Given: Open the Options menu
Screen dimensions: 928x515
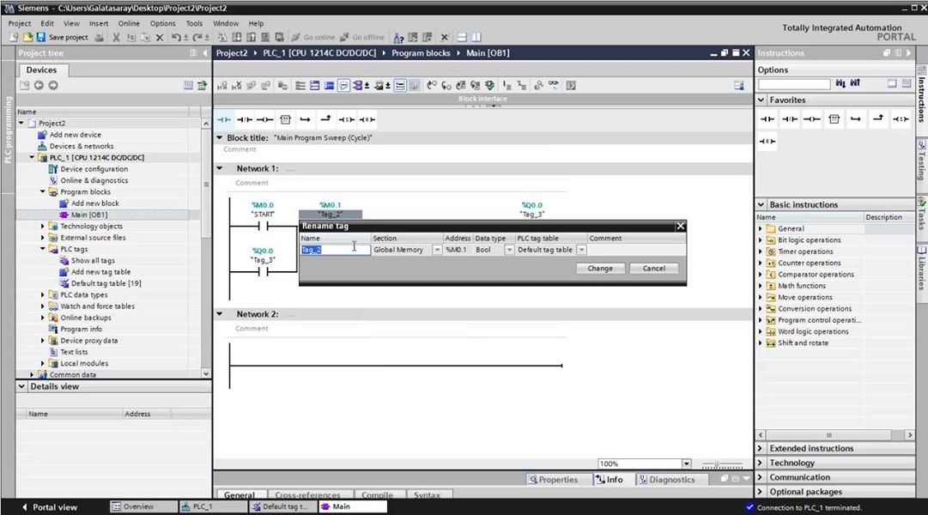Looking at the screenshot, I should (x=163, y=24).
